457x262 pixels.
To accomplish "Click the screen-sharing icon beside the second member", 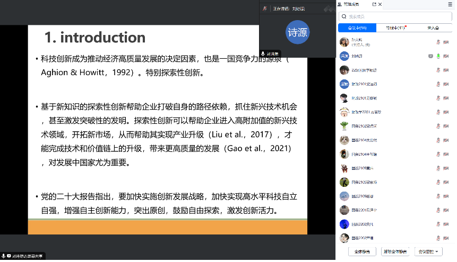I will click(430, 56).
